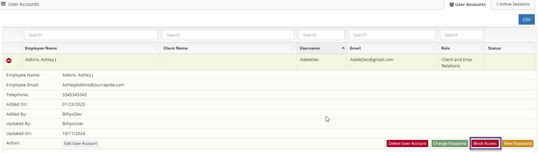Sort by Email column arrows
538x153 pixels.
click(x=434, y=48)
